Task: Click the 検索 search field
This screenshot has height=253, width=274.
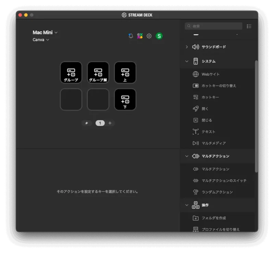Action: (x=213, y=26)
